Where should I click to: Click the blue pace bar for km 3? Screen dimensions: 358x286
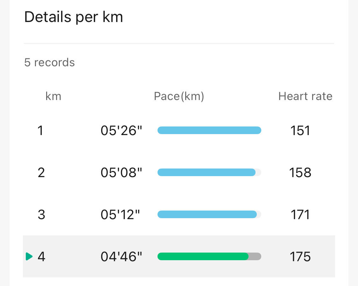pyautogui.click(x=207, y=214)
